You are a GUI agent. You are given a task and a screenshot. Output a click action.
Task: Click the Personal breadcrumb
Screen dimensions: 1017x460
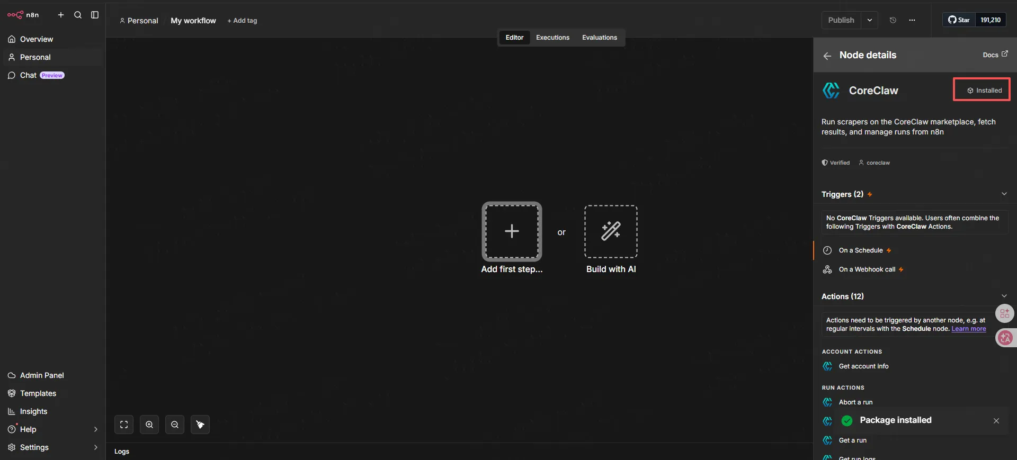pos(139,21)
